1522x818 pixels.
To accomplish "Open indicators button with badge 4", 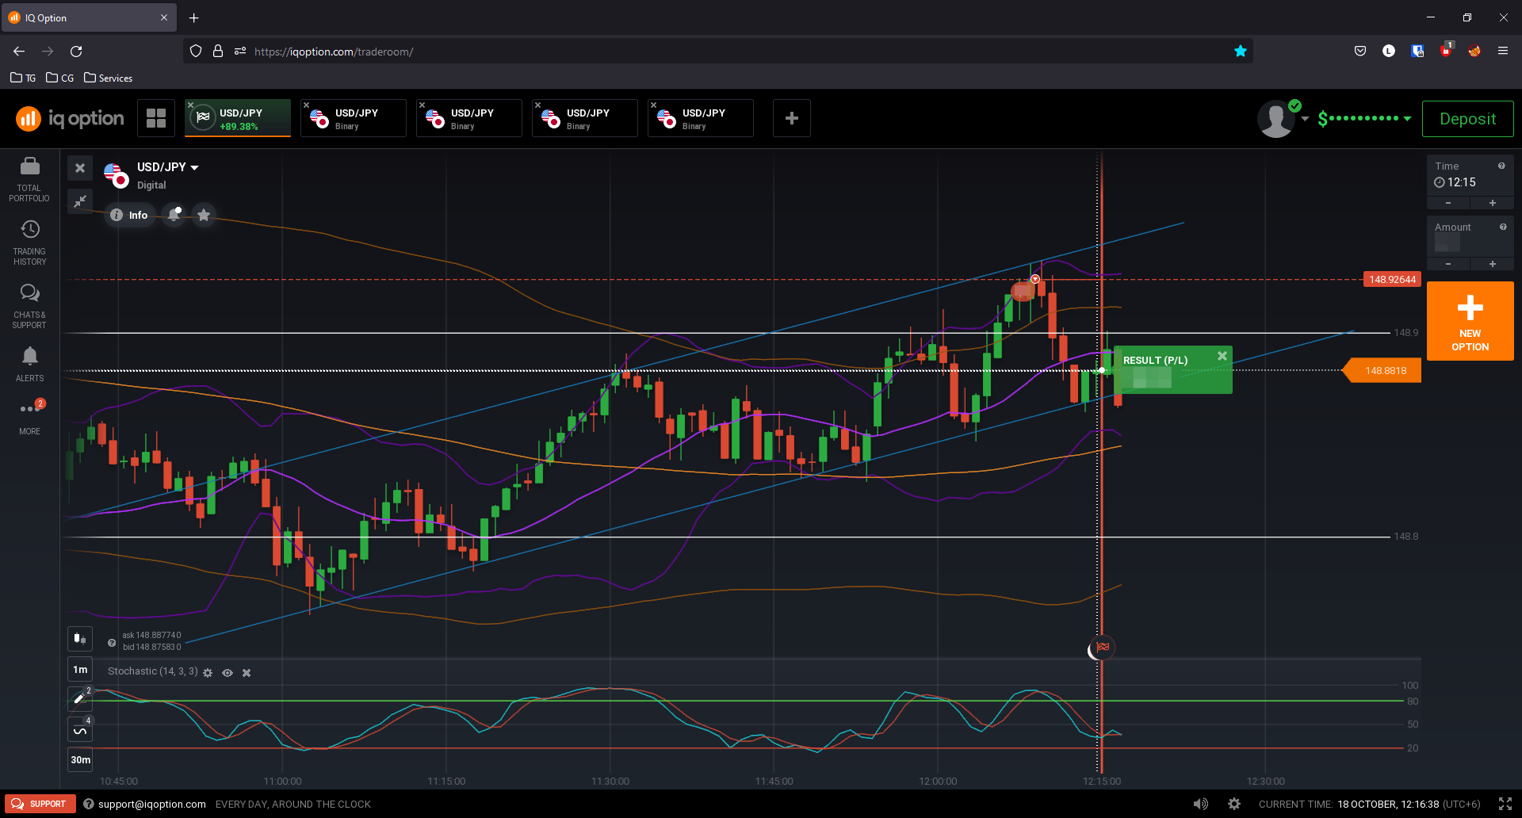I will (x=80, y=729).
